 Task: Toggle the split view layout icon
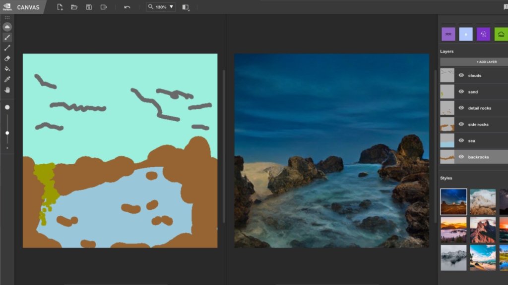point(186,7)
